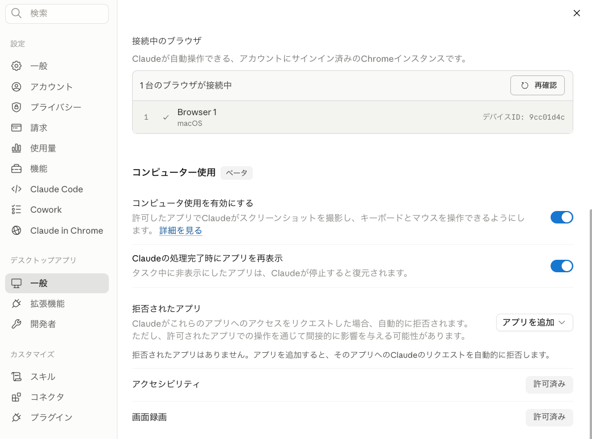Go to スキル under カスタマイズ
Image resolution: width=592 pixels, height=439 pixels.
(x=57, y=377)
